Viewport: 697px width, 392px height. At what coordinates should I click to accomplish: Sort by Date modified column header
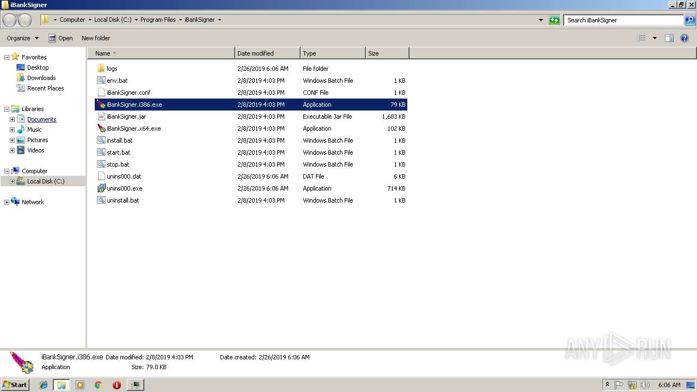click(x=267, y=53)
